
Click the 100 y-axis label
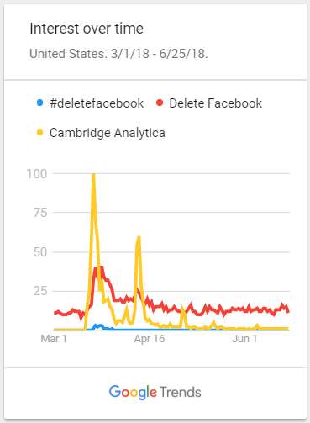click(x=37, y=174)
